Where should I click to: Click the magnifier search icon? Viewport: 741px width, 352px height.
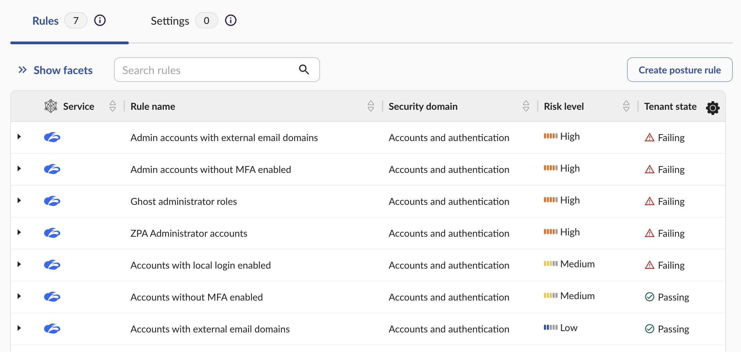(304, 70)
